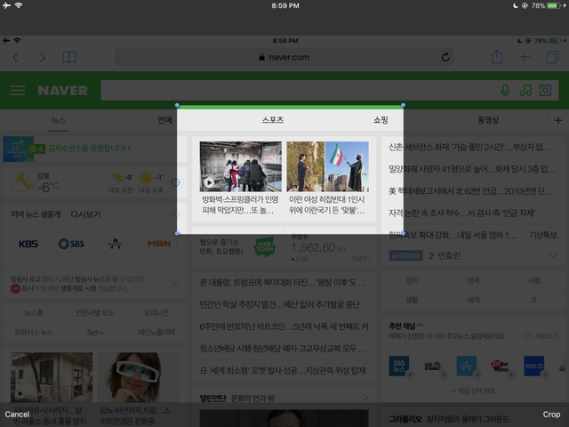Expand 실시간 검색어 민효린 dropdown chevron

click(x=553, y=255)
